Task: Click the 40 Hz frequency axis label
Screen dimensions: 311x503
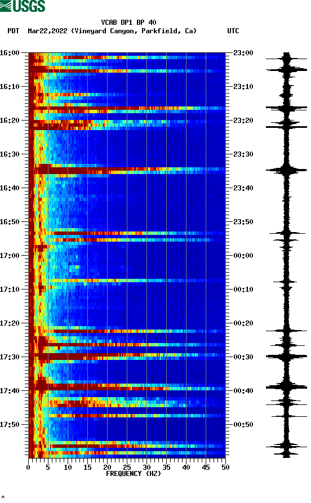Action: pos(186,468)
